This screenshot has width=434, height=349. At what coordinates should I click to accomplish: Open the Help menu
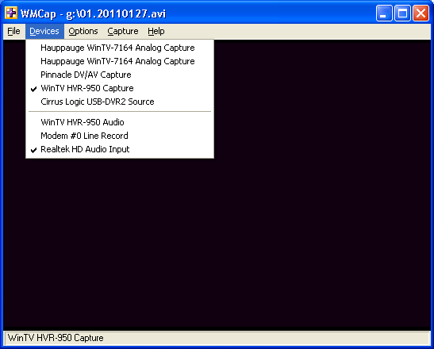[x=156, y=31]
